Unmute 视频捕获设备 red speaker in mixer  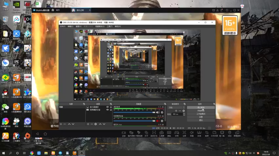pyautogui.click(x=158, y=121)
